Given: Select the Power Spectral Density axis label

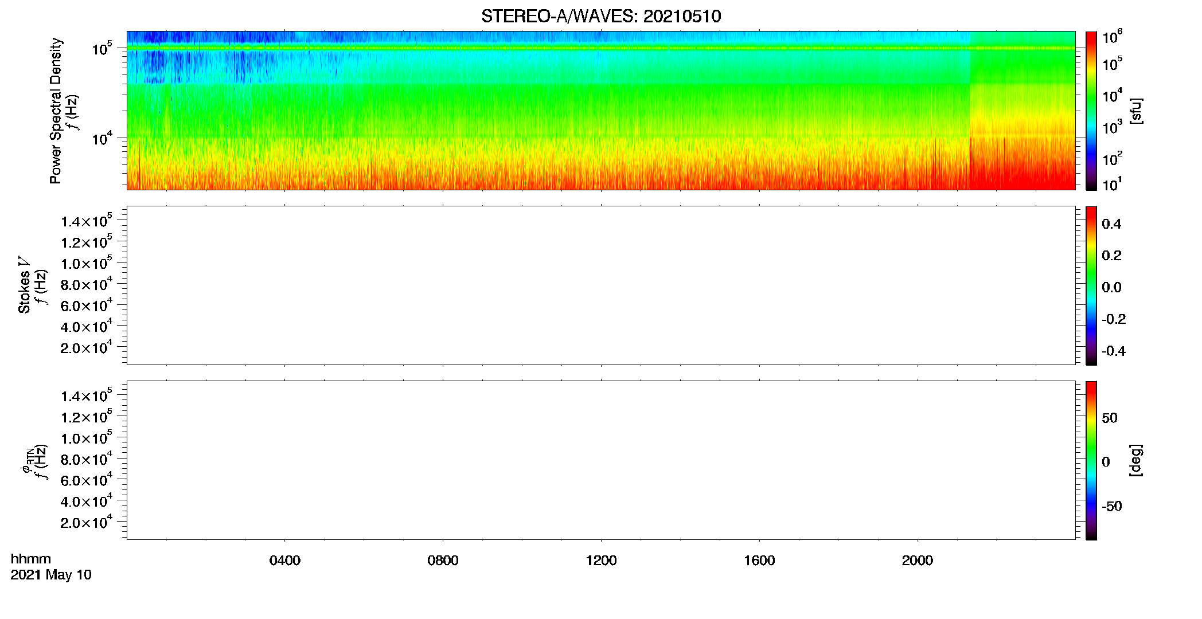Looking at the screenshot, I should 56,111.
